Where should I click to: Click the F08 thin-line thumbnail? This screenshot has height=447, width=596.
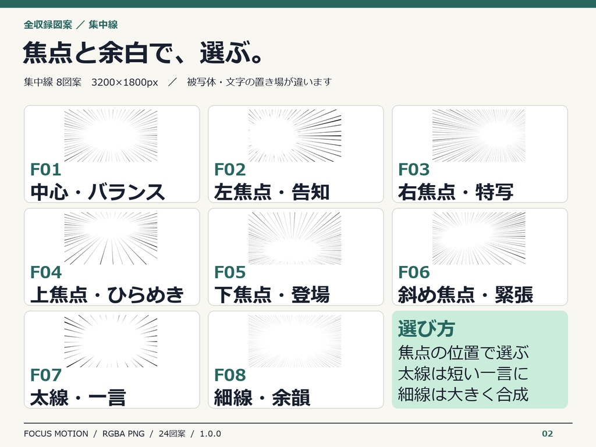[295, 341]
